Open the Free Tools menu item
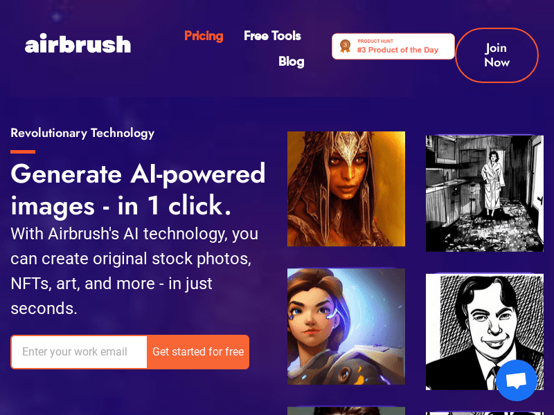The image size is (554, 415). pyautogui.click(x=272, y=36)
